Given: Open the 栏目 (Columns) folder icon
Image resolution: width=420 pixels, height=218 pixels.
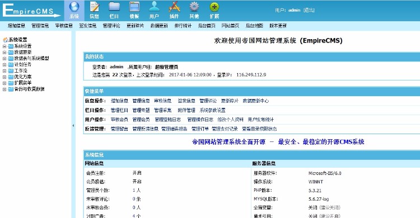Looking at the screenshot, I should (x=114, y=10).
